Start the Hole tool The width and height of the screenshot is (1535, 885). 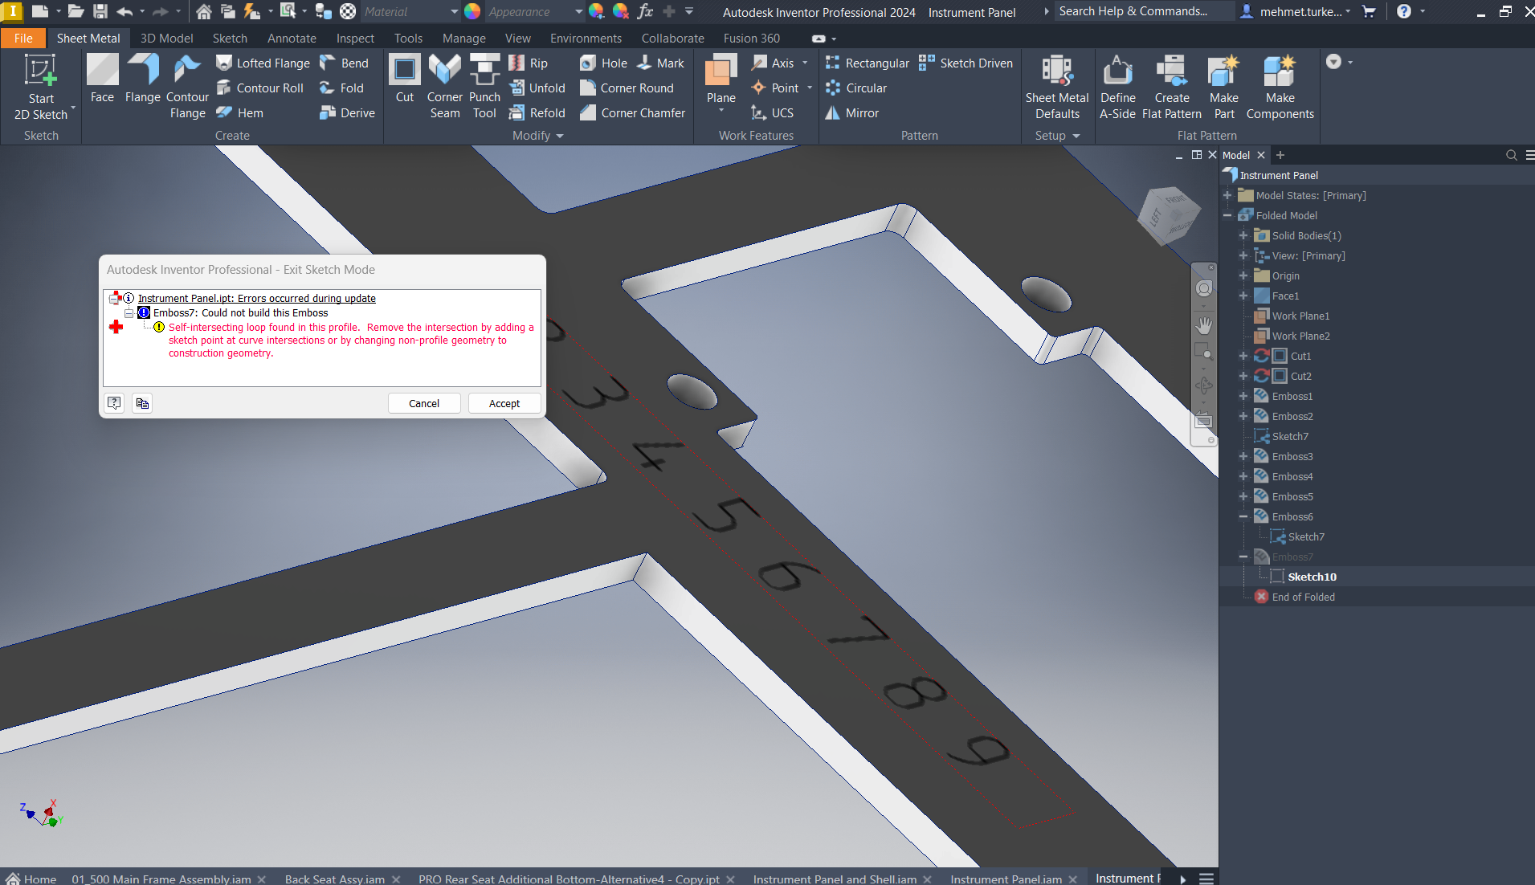(x=602, y=63)
